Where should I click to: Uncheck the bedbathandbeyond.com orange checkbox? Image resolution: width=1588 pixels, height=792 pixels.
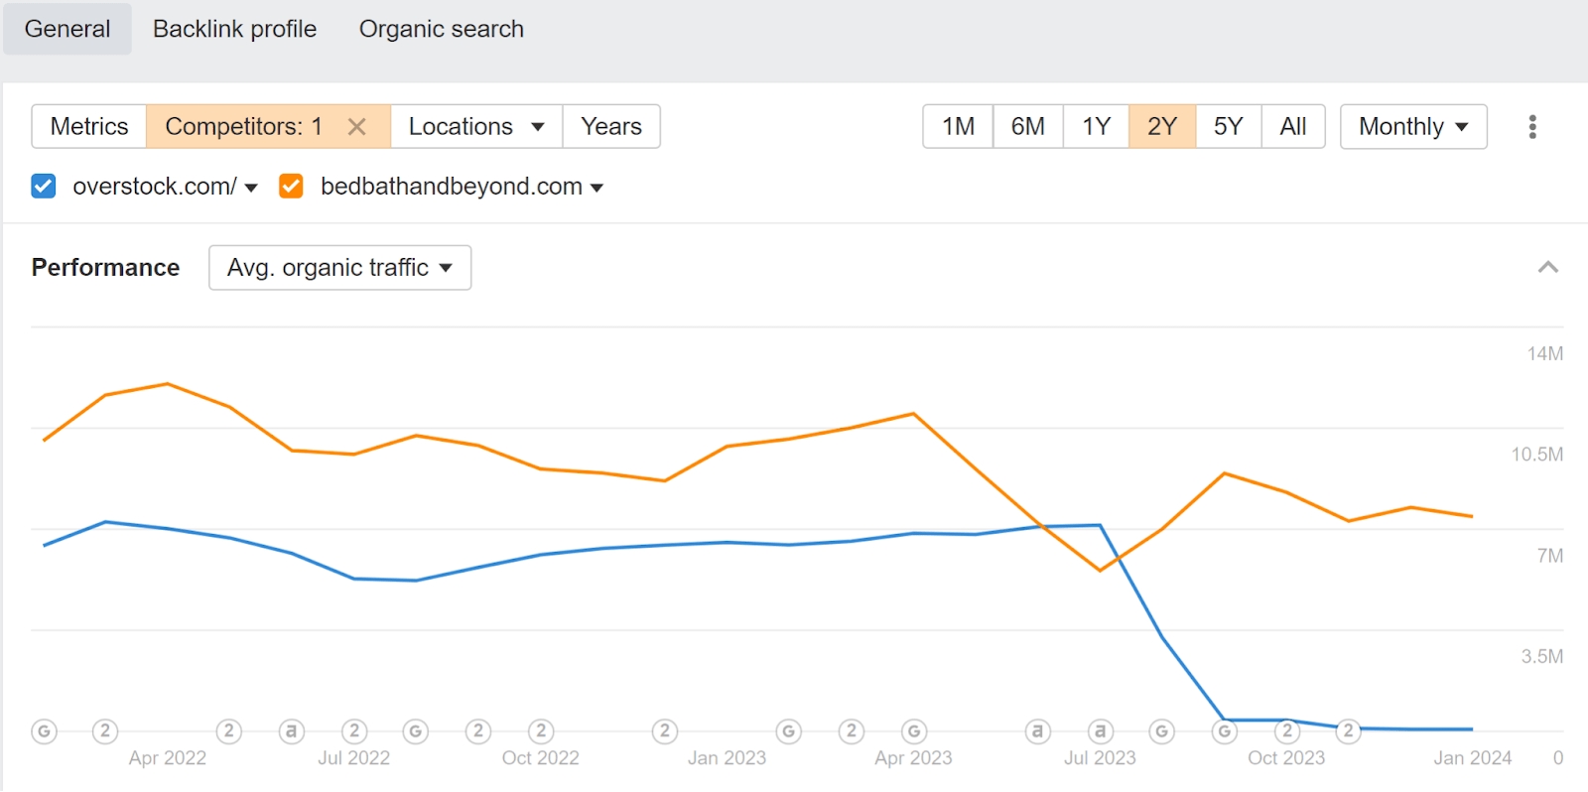291,186
